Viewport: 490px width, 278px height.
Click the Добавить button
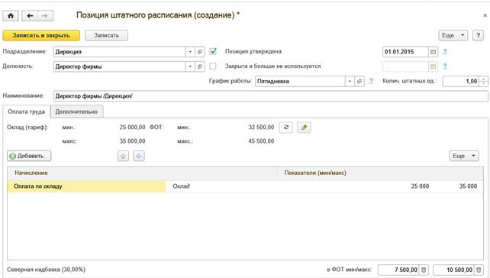[x=29, y=156]
